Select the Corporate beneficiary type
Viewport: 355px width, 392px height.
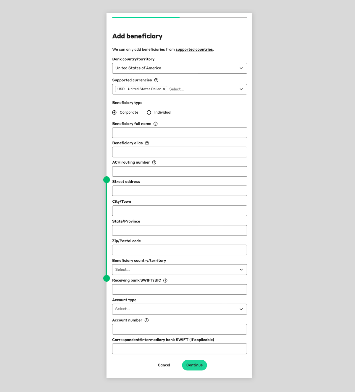click(x=114, y=112)
